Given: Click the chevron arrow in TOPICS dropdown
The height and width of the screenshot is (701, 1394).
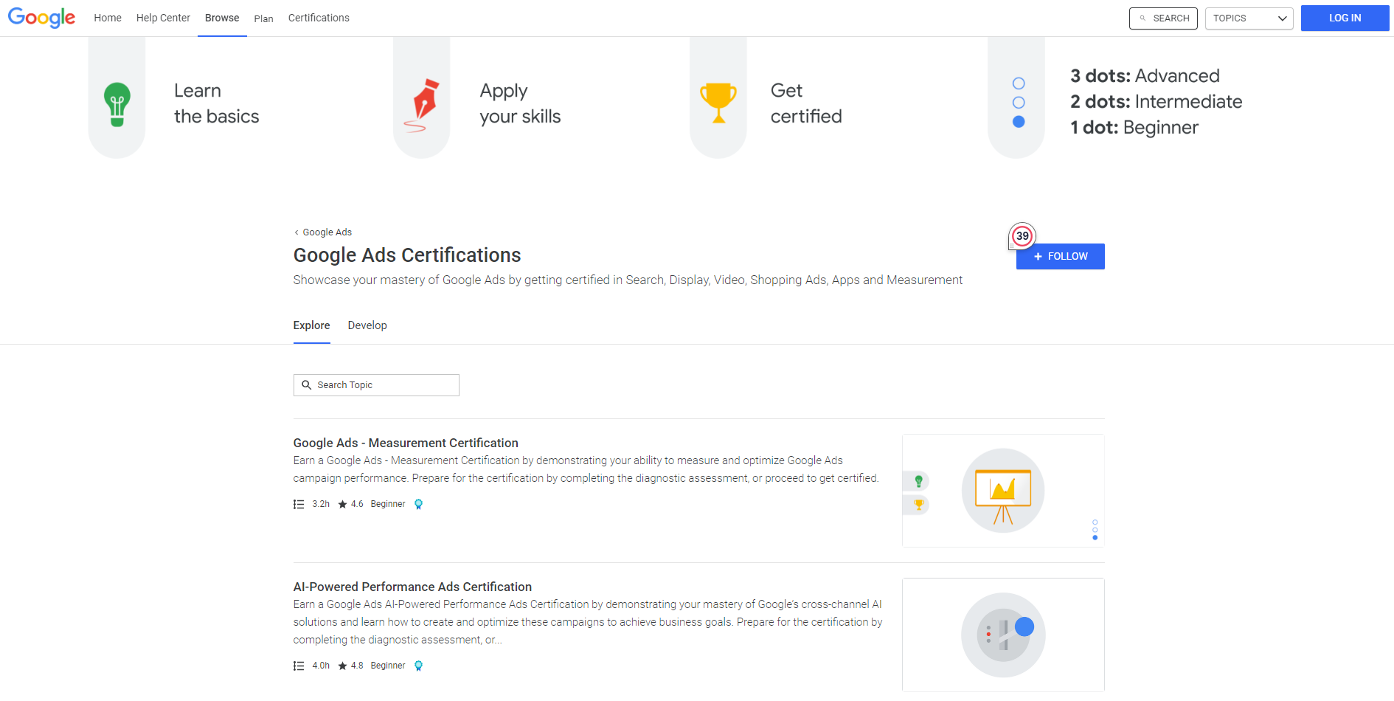Looking at the screenshot, I should pyautogui.click(x=1283, y=18).
